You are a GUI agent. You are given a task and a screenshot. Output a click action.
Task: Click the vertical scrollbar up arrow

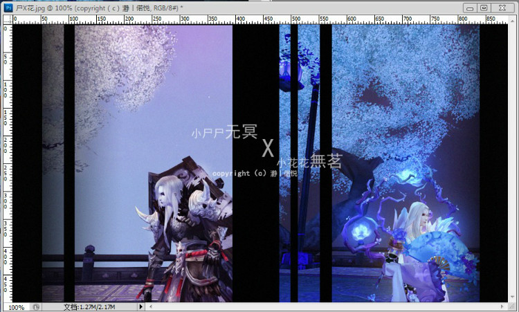(512, 21)
